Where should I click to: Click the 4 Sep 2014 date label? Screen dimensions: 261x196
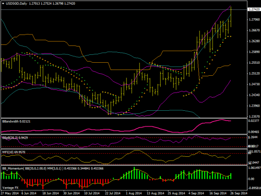click(196, 193)
